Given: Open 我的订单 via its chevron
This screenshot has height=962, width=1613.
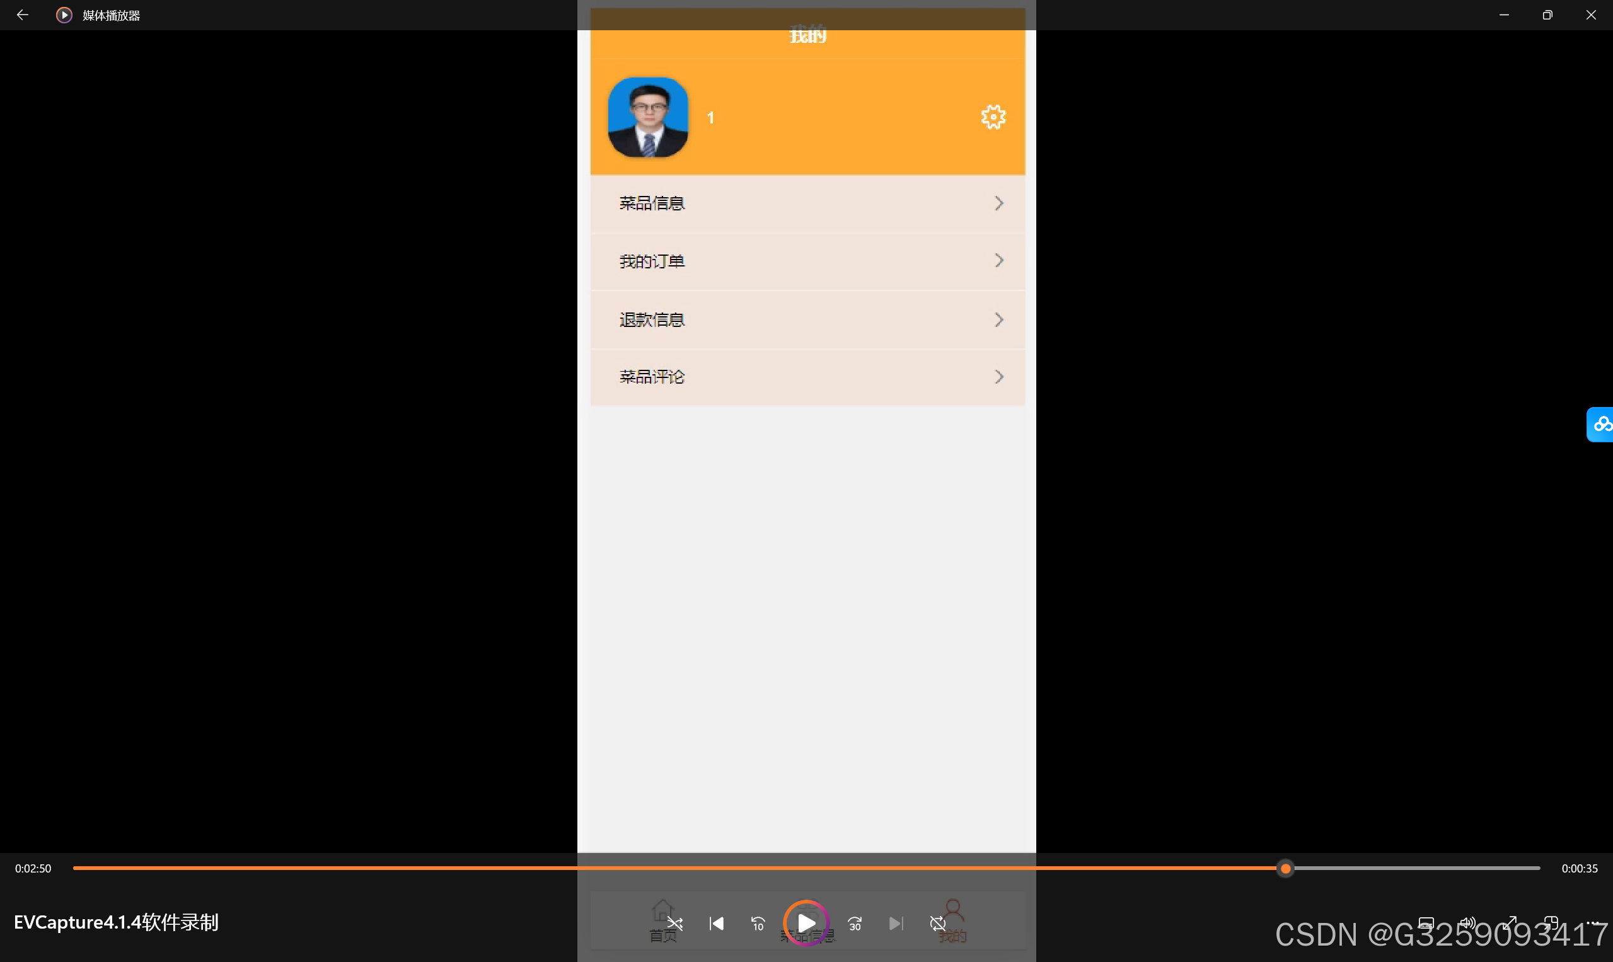Looking at the screenshot, I should [x=999, y=261].
